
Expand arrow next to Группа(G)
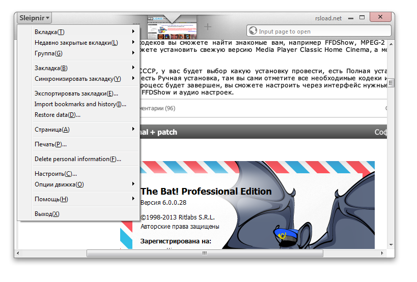tap(133, 52)
